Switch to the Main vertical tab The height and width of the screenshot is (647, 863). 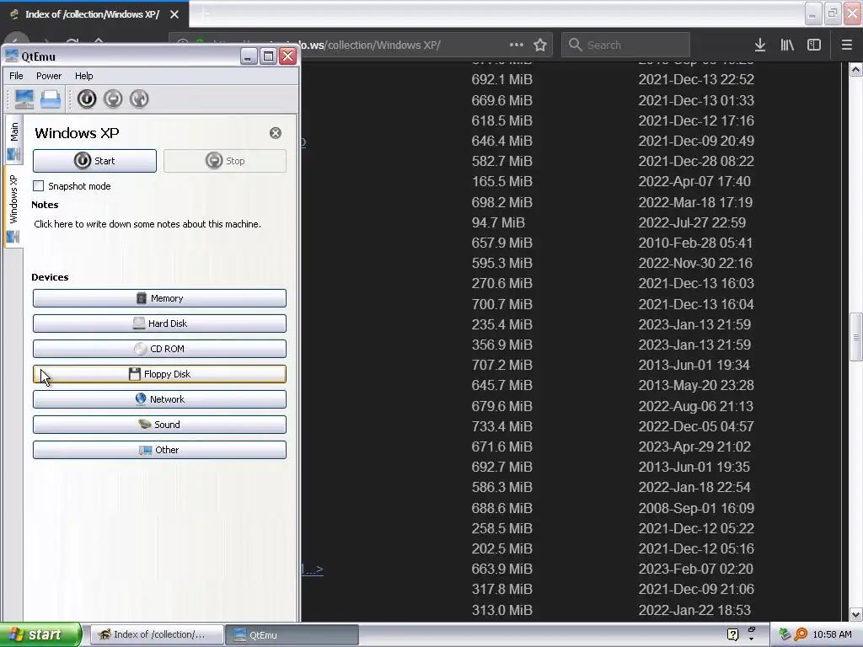coord(14,141)
